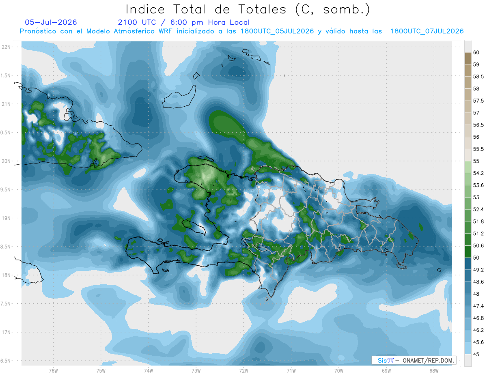Click the legend value '60'

coord(476,53)
